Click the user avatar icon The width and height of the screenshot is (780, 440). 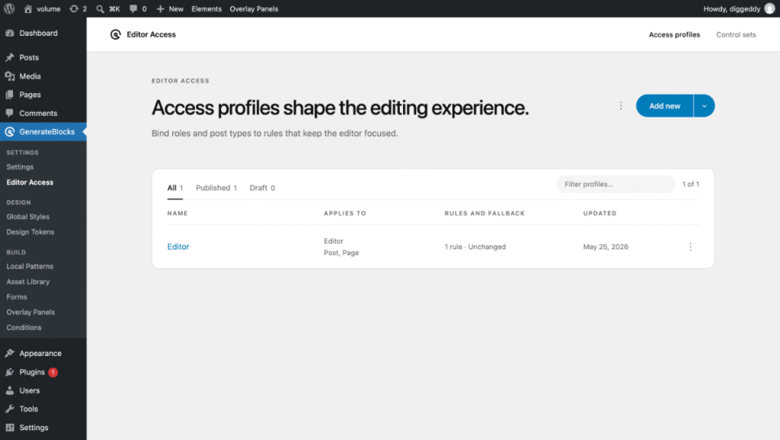point(769,8)
